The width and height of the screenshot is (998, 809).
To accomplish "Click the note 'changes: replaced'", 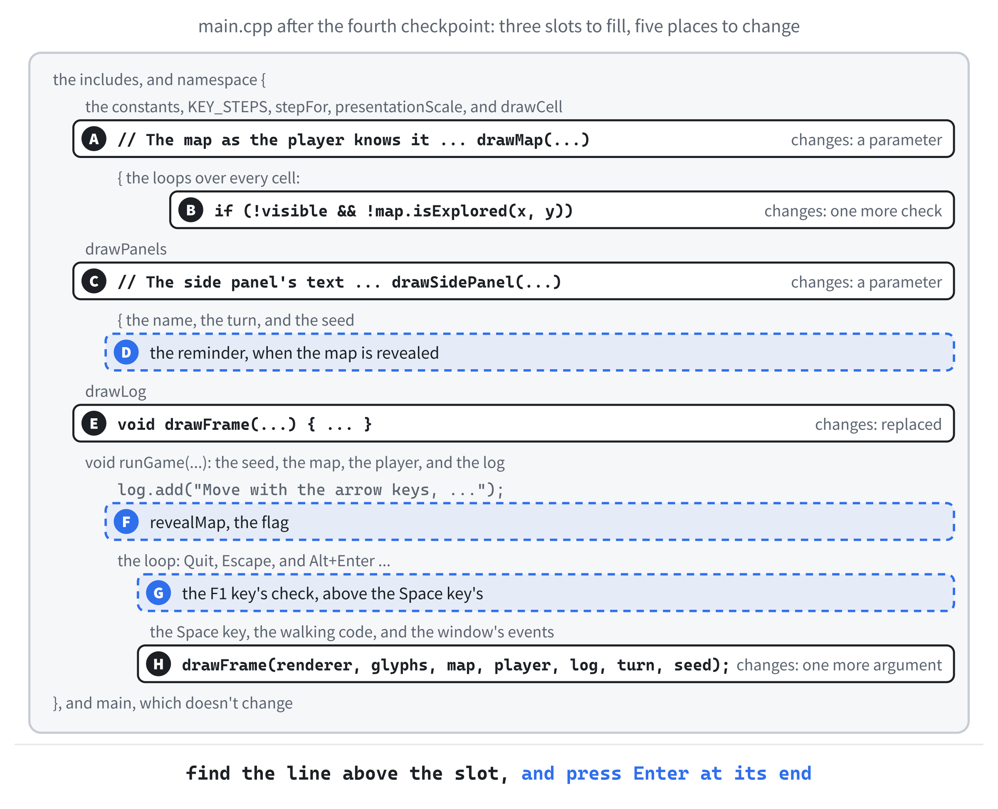I will point(878,424).
